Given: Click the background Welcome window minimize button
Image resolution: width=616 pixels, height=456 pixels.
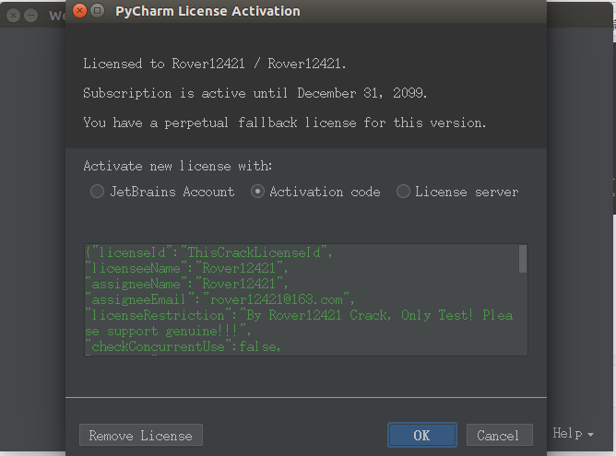Looking at the screenshot, I should (31, 16).
